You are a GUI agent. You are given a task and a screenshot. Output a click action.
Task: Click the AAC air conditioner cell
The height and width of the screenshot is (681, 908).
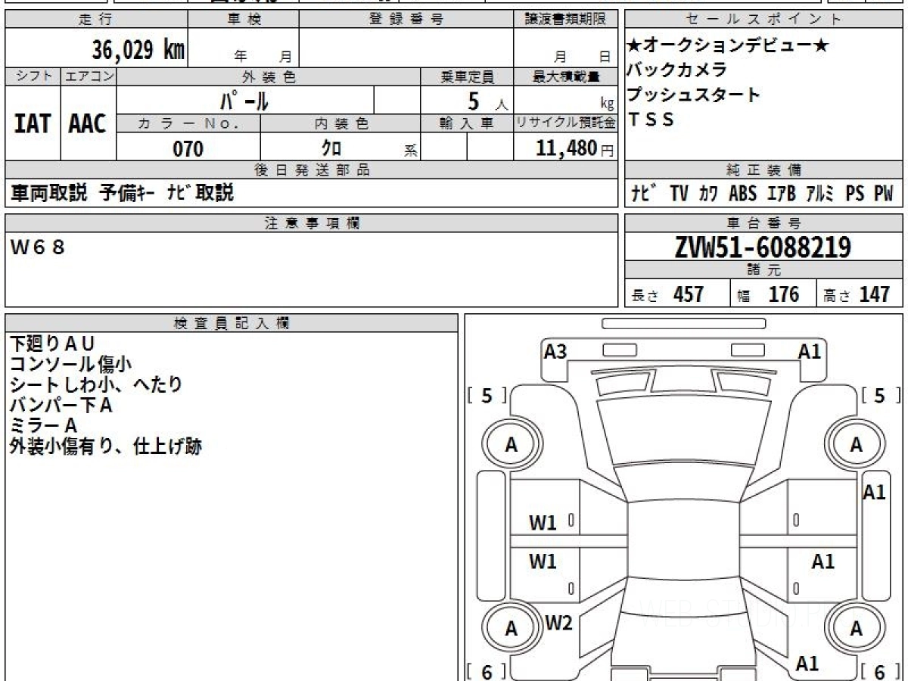pos(88,124)
